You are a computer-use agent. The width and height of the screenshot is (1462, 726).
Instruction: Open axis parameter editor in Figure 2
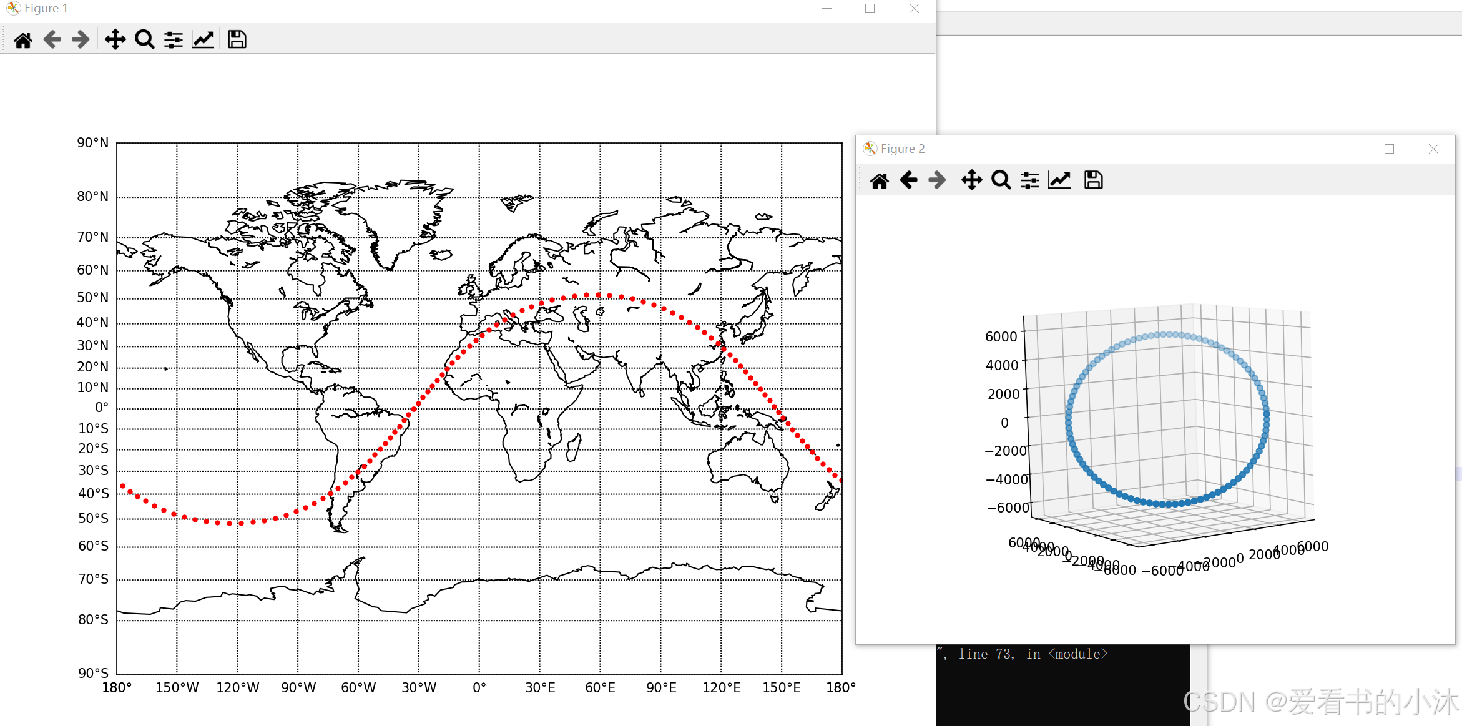coord(1059,179)
